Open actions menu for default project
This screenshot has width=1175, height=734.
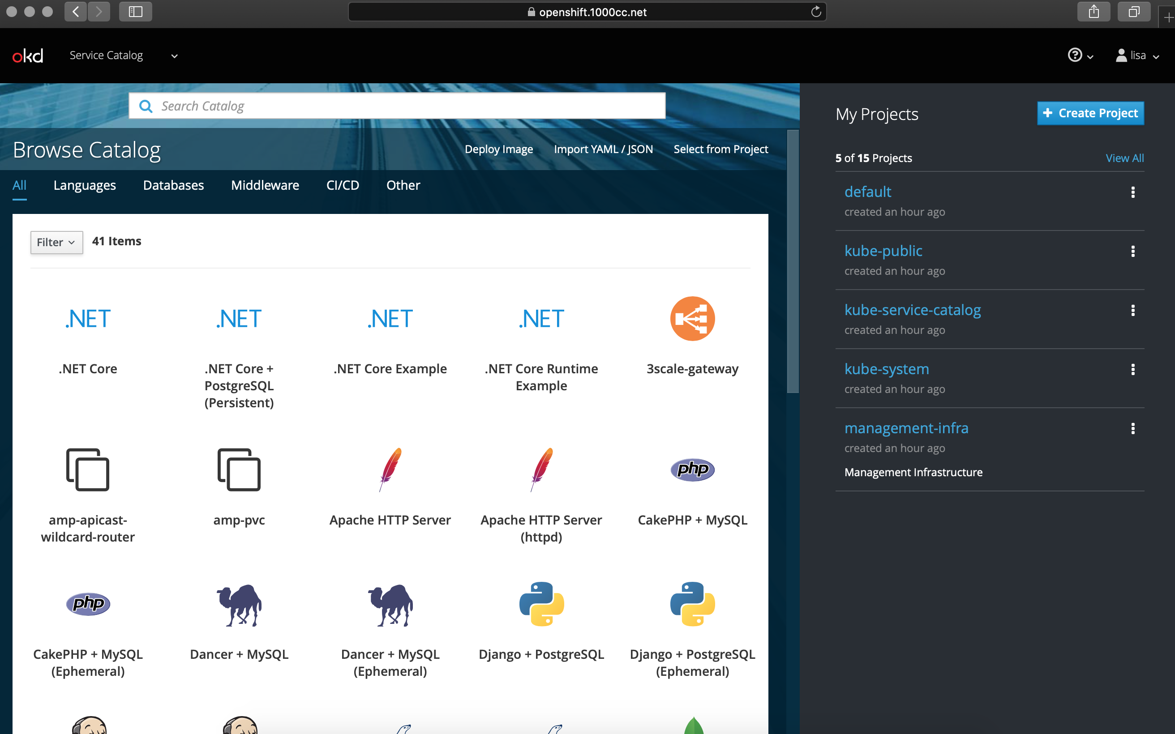tap(1133, 192)
